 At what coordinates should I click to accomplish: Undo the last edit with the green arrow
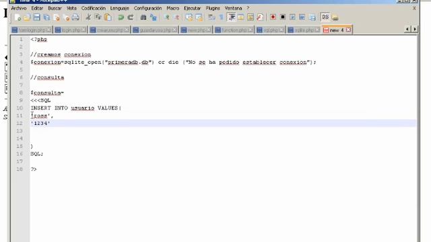click(121, 17)
